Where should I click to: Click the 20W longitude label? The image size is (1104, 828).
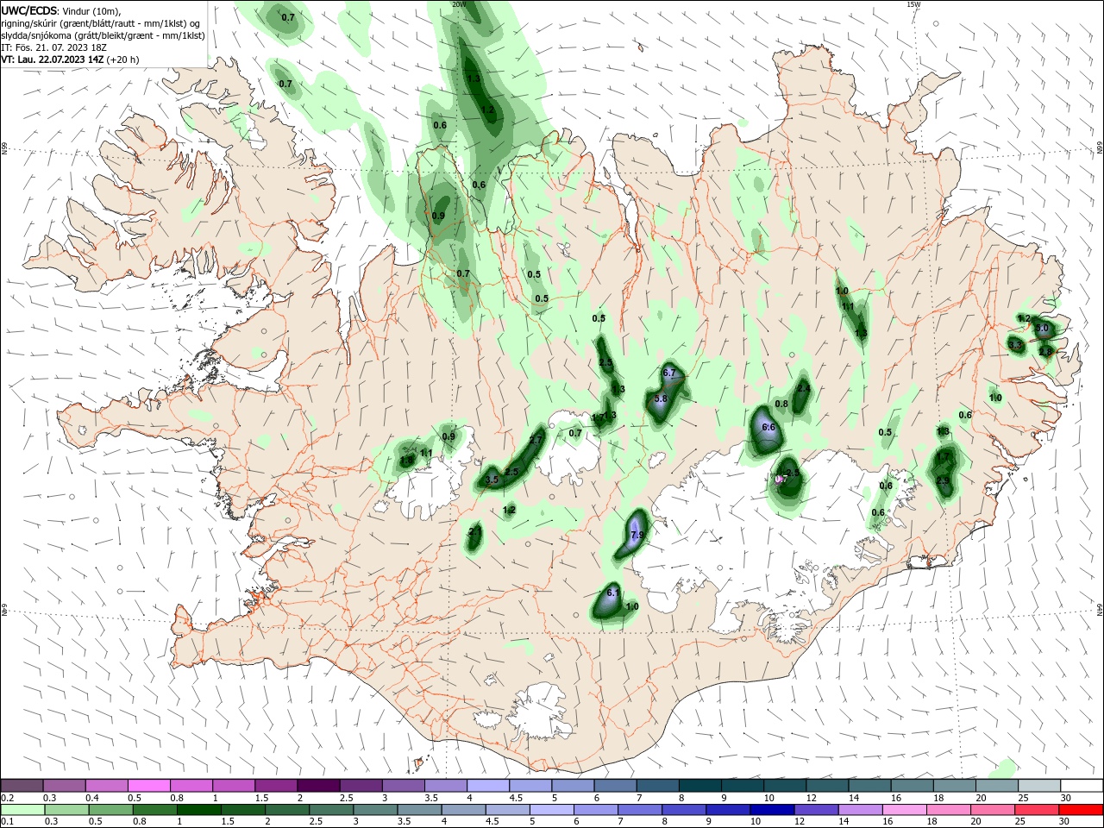pyautogui.click(x=460, y=4)
